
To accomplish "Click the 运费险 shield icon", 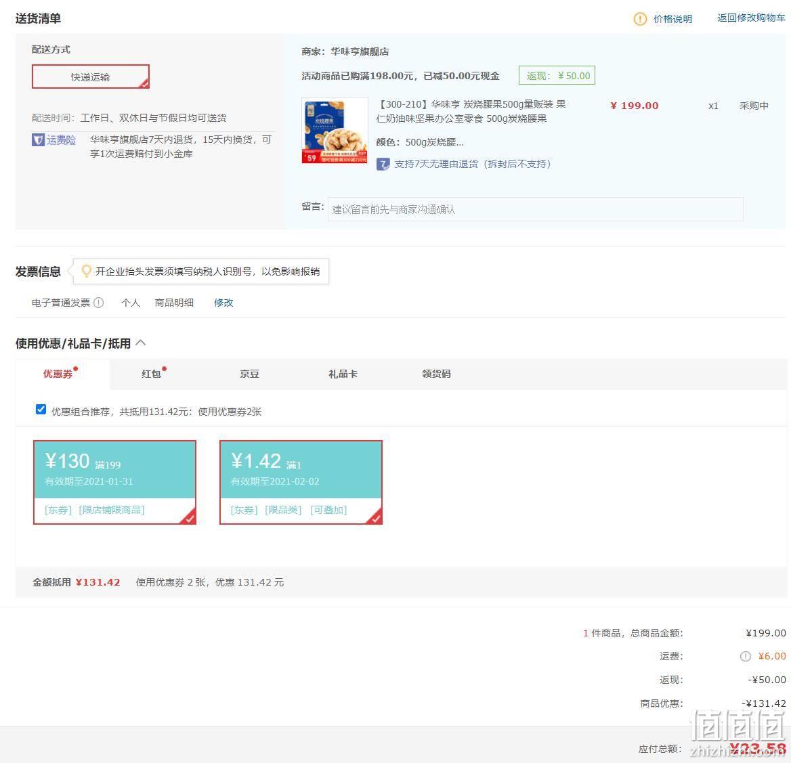I will 38,139.
